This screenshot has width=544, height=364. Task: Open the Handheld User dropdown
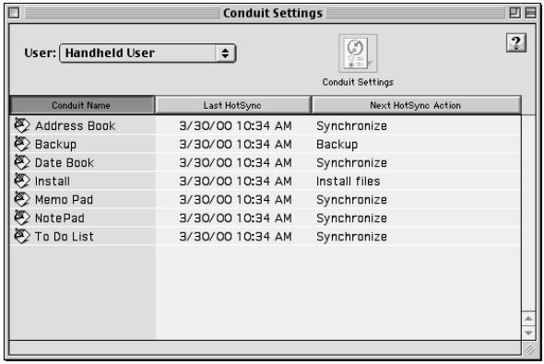click(148, 53)
